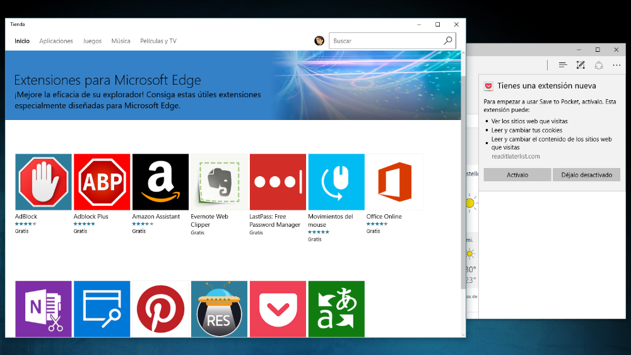Click the Edge share icon
Viewport: 631px width, 355px height.
pyautogui.click(x=599, y=65)
